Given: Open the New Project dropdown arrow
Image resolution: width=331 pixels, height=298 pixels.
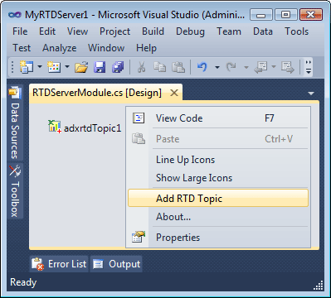Looking at the screenshot, I should point(40,66).
